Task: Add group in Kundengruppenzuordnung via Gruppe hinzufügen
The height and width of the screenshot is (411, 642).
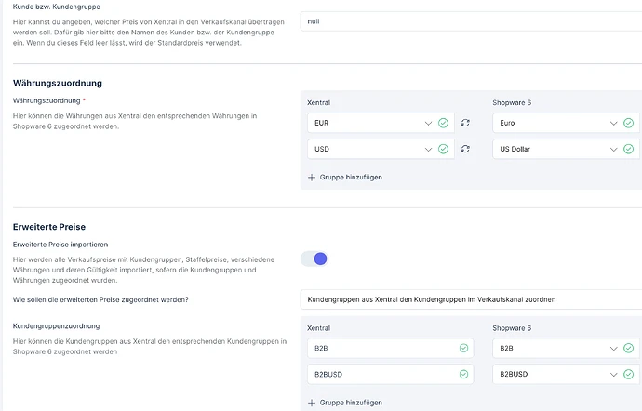Action: pyautogui.click(x=345, y=403)
